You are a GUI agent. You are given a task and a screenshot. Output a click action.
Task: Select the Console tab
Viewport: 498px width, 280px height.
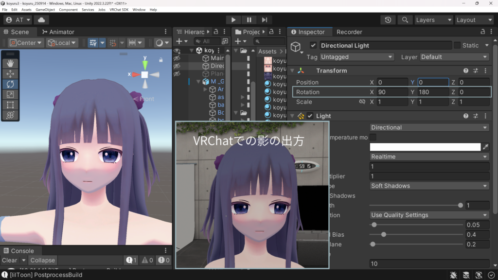(18, 250)
